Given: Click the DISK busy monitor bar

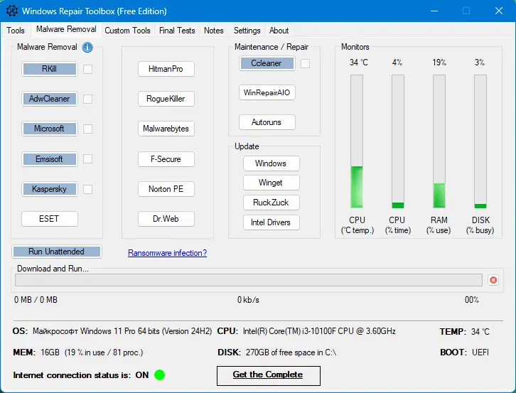Looking at the screenshot, I should coord(480,141).
